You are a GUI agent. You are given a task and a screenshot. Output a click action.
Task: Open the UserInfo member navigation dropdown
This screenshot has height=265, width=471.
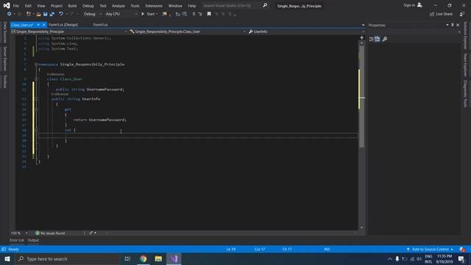[306, 32]
